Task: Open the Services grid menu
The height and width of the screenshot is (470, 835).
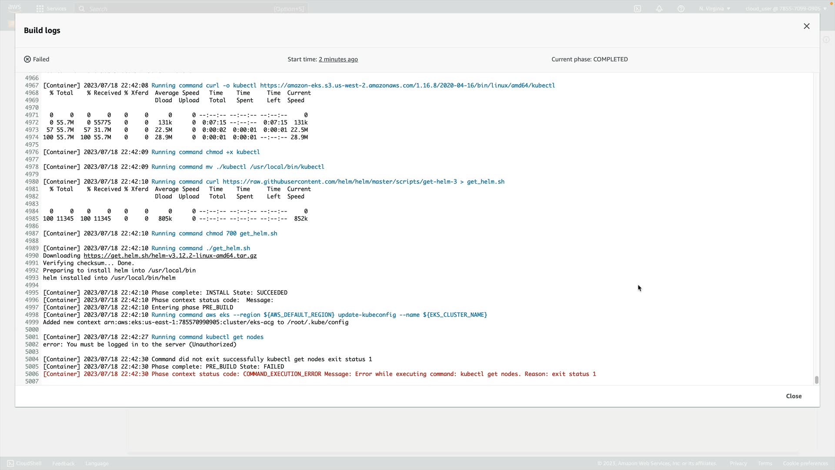Action: click(40, 9)
